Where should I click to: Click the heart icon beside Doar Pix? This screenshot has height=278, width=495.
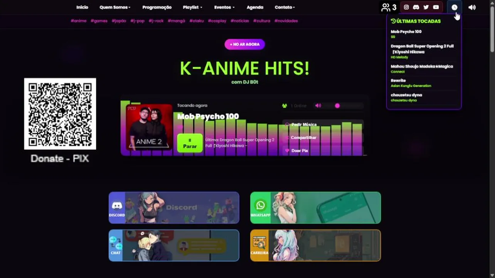287,151
